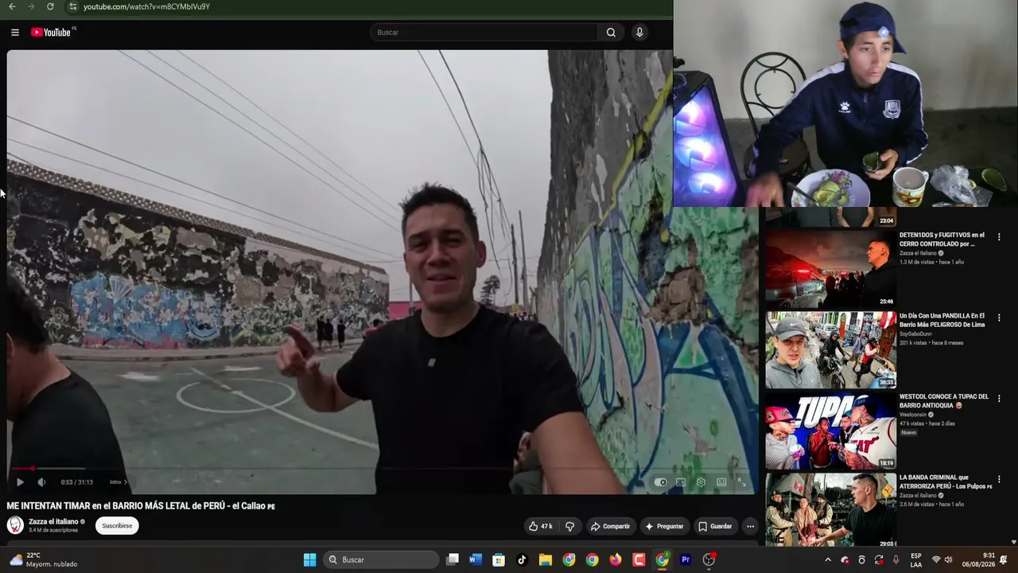This screenshot has height=573, width=1018.
Task: Open File Explorer from the taskbar
Action: click(x=546, y=559)
